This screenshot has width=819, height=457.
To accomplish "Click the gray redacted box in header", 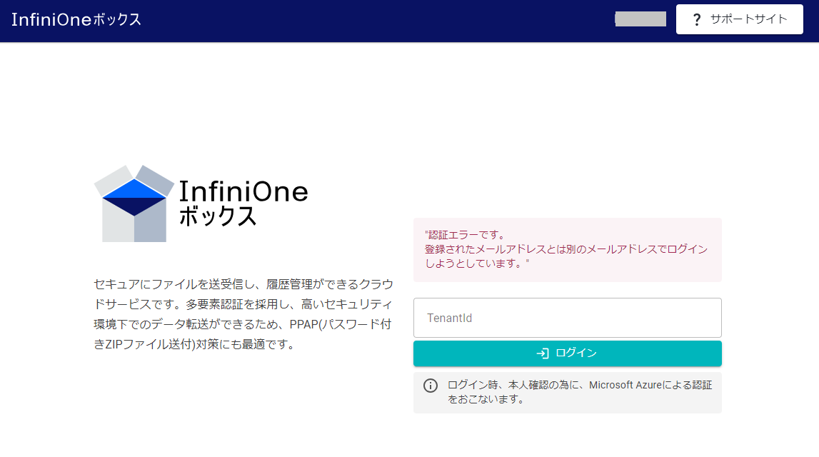I will coord(640,19).
